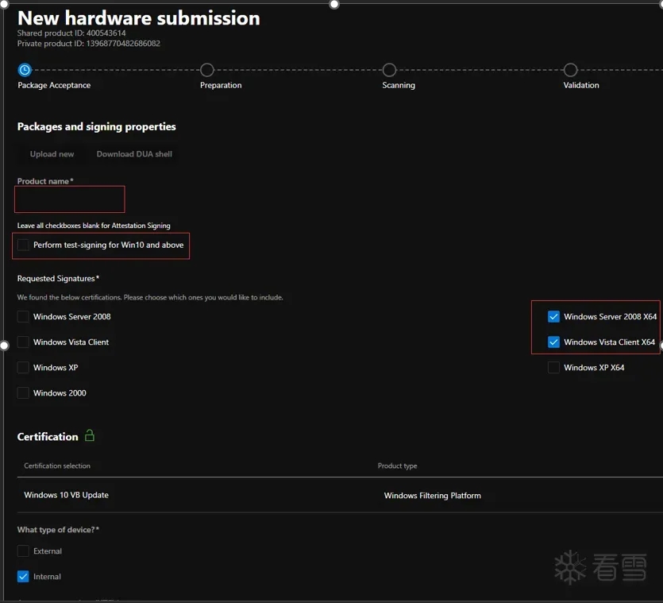Image resolution: width=663 pixels, height=603 pixels.
Task: Click Windows Filtering Platform product type
Action: point(432,495)
